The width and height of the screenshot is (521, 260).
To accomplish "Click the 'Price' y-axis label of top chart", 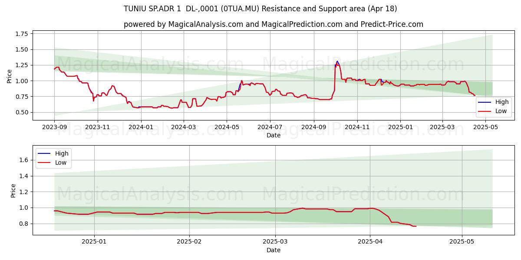I will pyautogui.click(x=10, y=76).
